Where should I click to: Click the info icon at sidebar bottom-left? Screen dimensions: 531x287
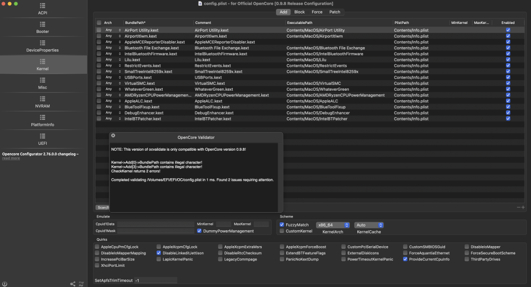[x=5, y=284]
